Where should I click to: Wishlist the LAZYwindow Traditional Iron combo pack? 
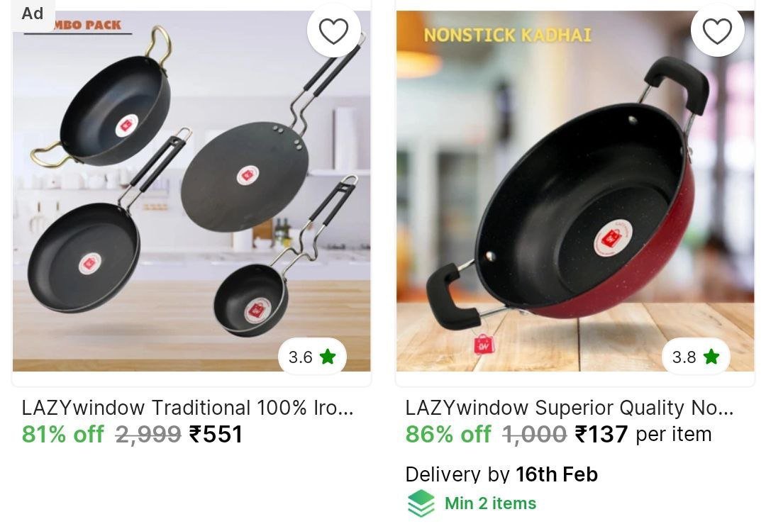(333, 31)
